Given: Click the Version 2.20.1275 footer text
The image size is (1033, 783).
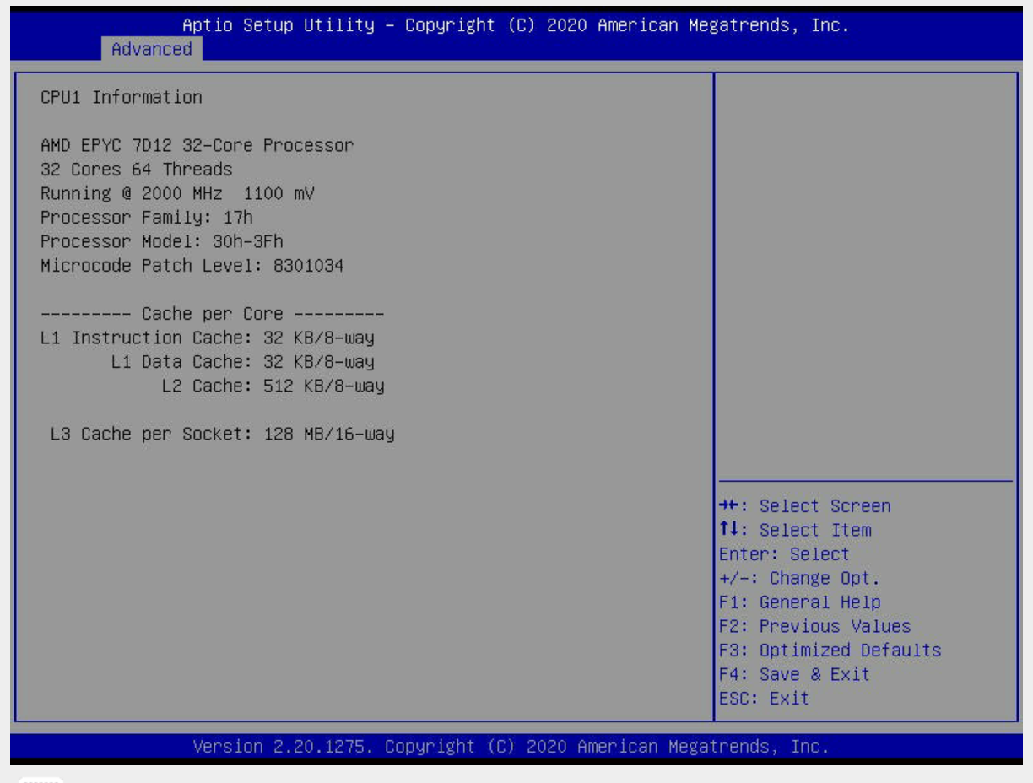Looking at the screenshot, I should point(511,747).
